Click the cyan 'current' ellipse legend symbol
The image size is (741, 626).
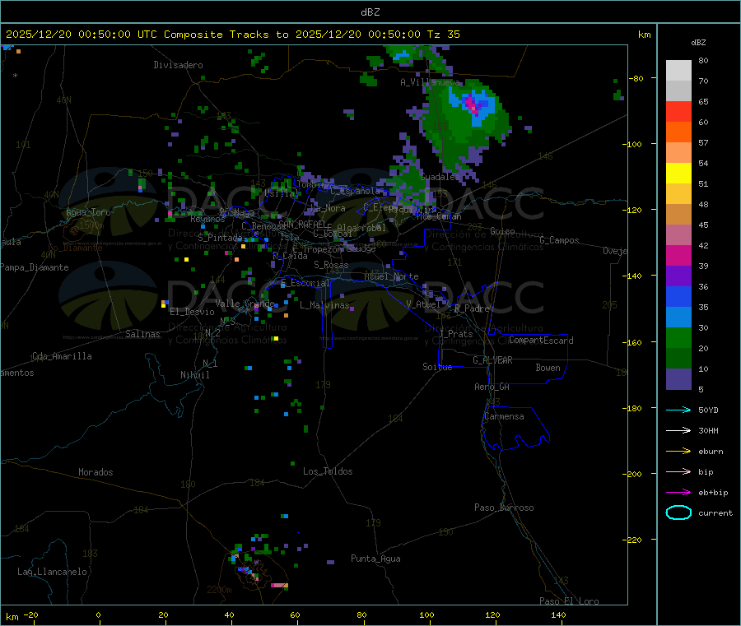click(x=678, y=512)
